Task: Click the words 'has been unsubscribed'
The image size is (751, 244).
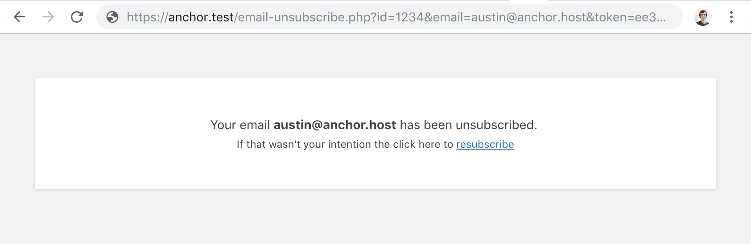Action: point(469,125)
